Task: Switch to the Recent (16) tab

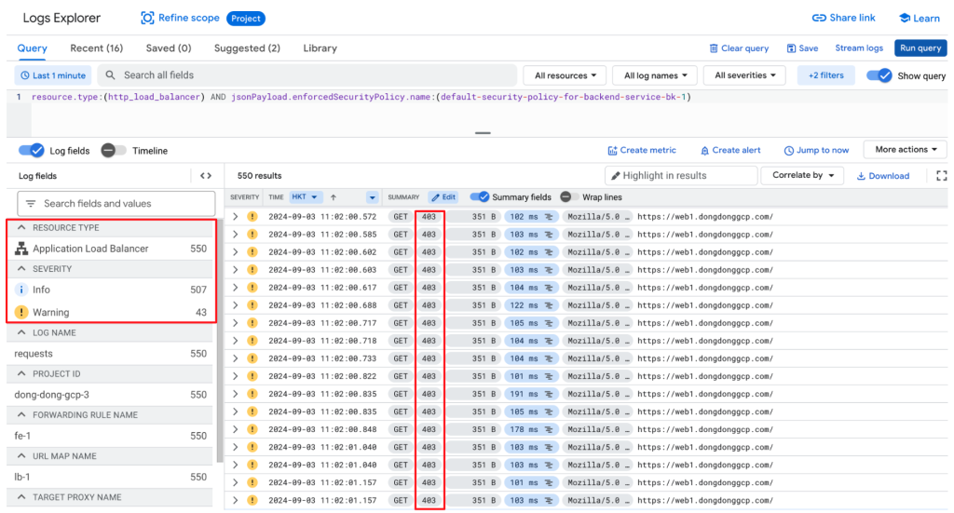Action: (x=96, y=48)
